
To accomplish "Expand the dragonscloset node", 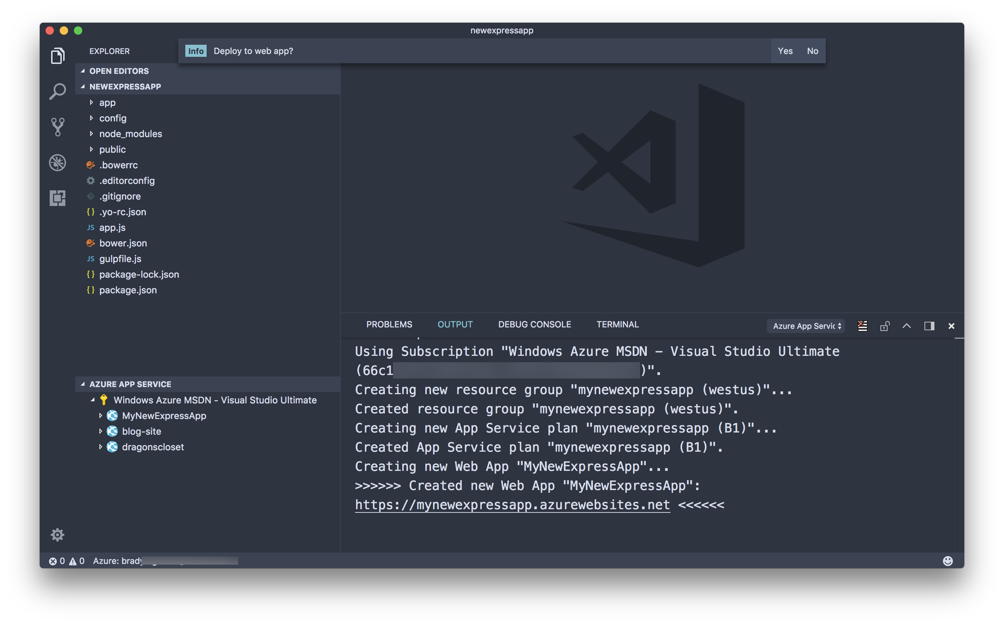I will point(100,447).
